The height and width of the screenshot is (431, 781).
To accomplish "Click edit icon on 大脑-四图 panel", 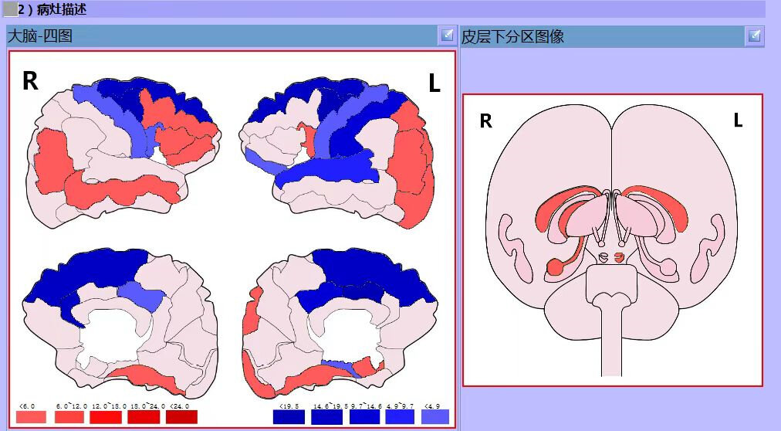I will tap(448, 35).
